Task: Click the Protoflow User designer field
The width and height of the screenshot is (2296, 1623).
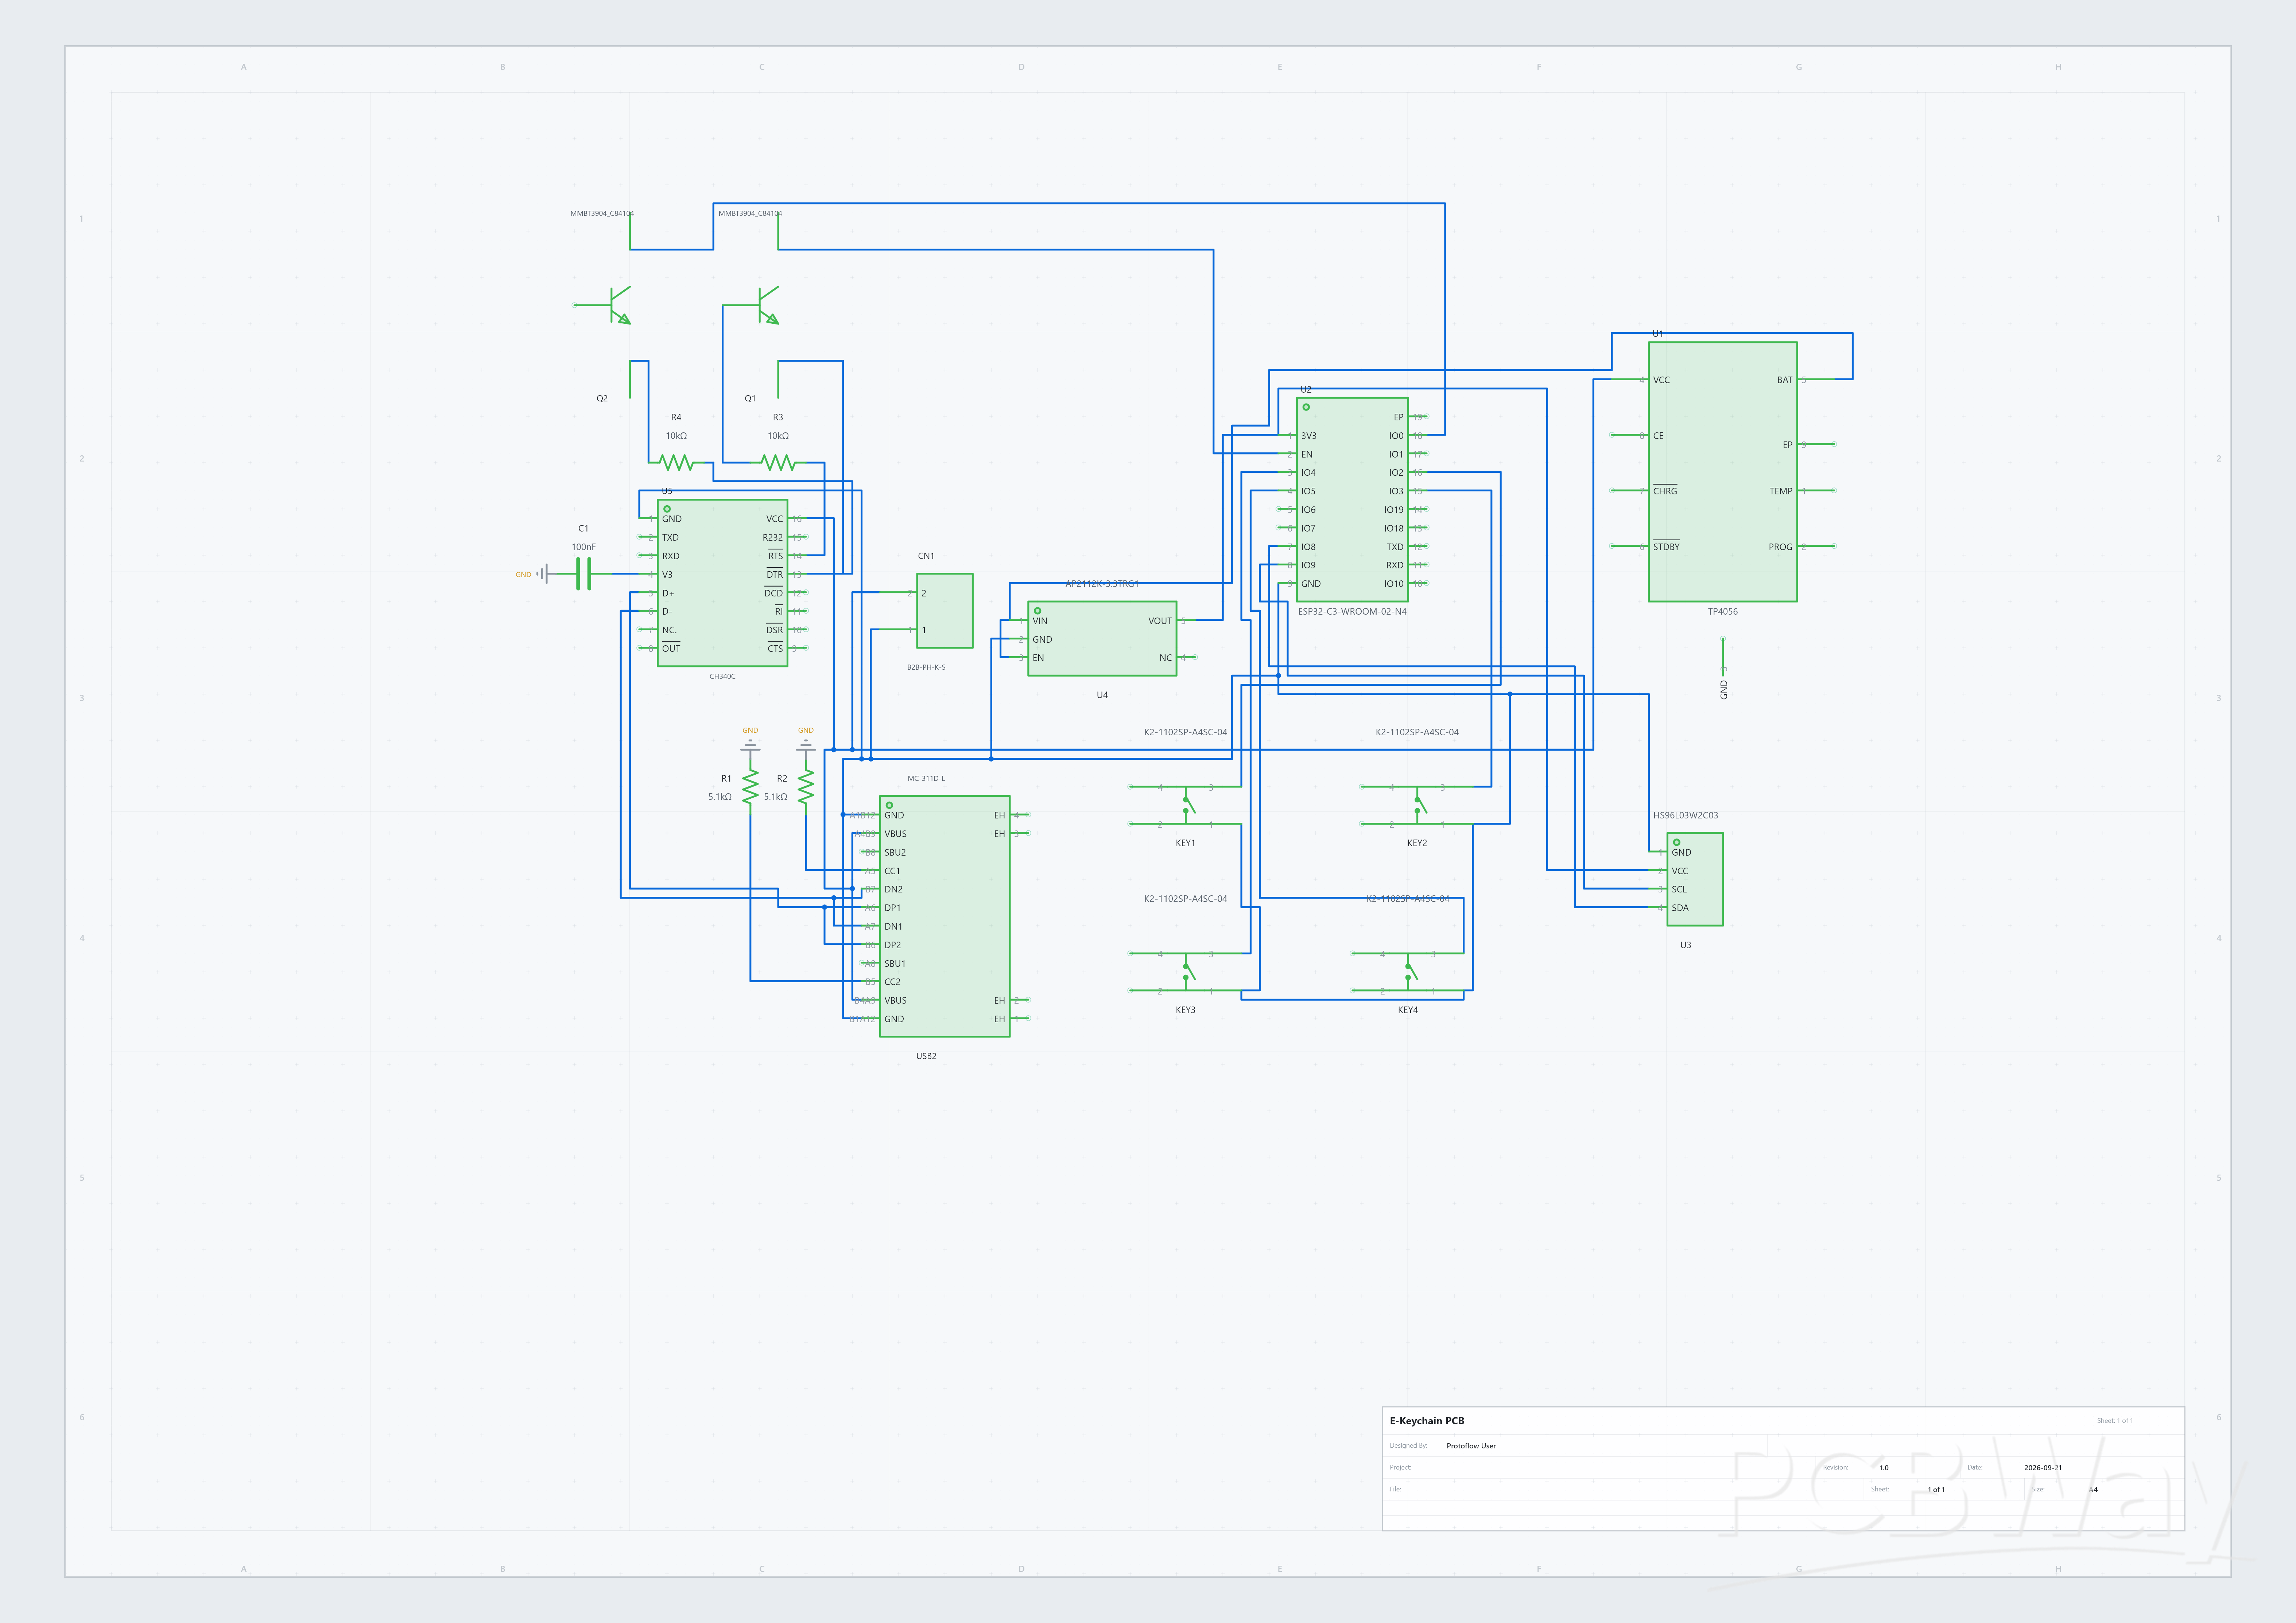Action: [x=1471, y=1446]
